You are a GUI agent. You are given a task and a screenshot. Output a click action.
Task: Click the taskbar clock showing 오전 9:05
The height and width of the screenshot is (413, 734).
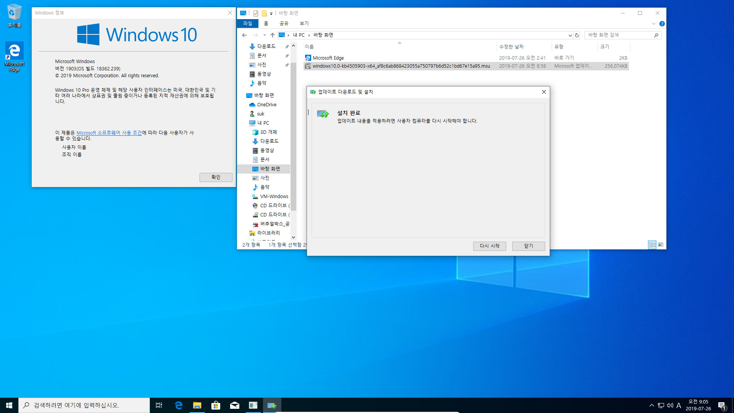[698, 405]
